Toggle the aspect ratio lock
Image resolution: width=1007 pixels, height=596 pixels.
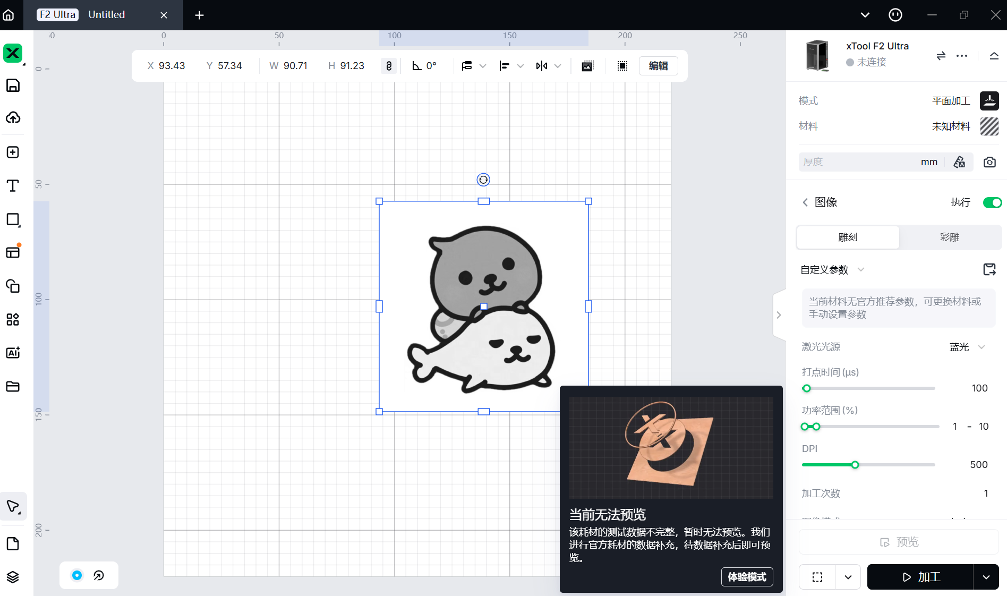tap(389, 66)
